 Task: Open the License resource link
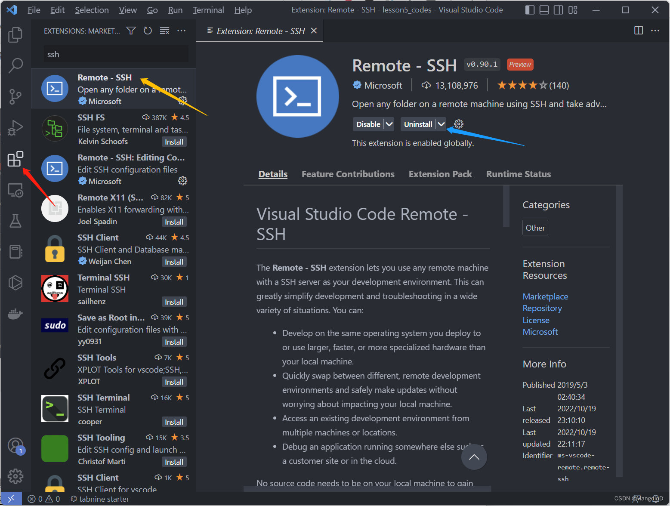click(x=536, y=320)
